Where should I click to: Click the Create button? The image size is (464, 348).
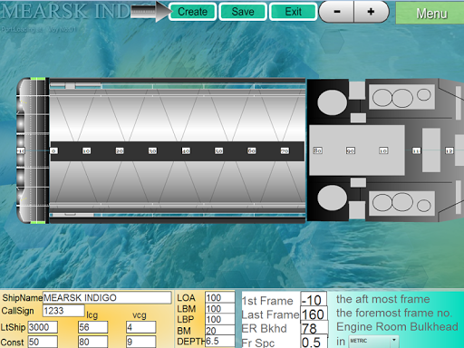pyautogui.click(x=192, y=12)
